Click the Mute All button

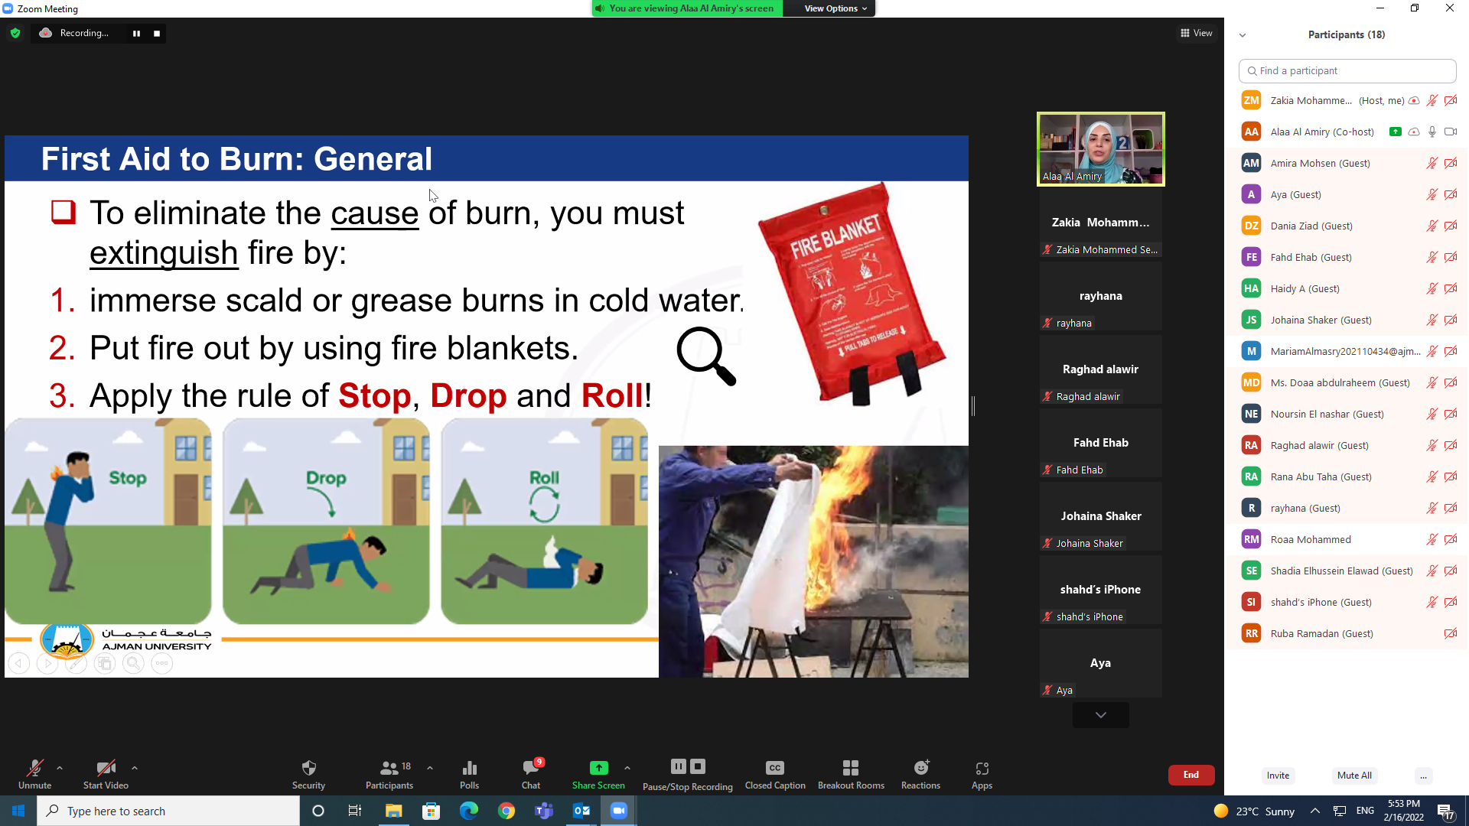[x=1354, y=776]
